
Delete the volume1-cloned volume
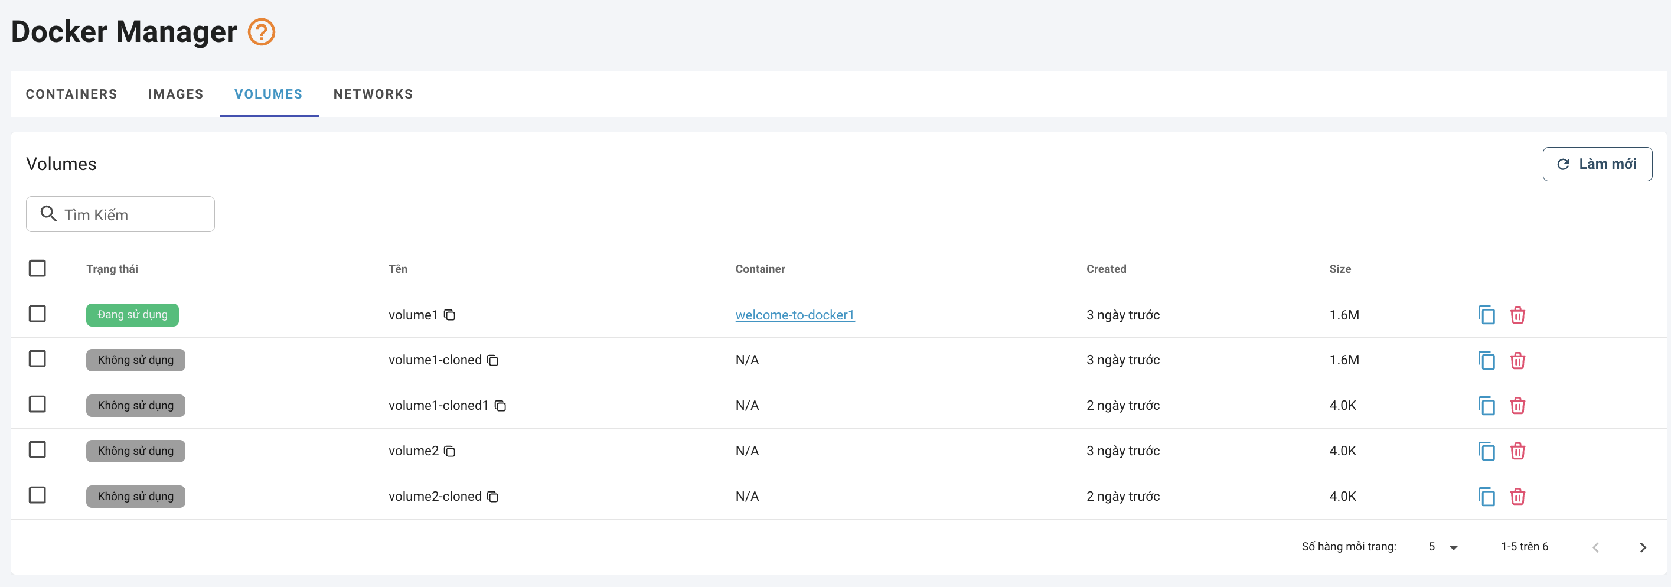pos(1517,361)
